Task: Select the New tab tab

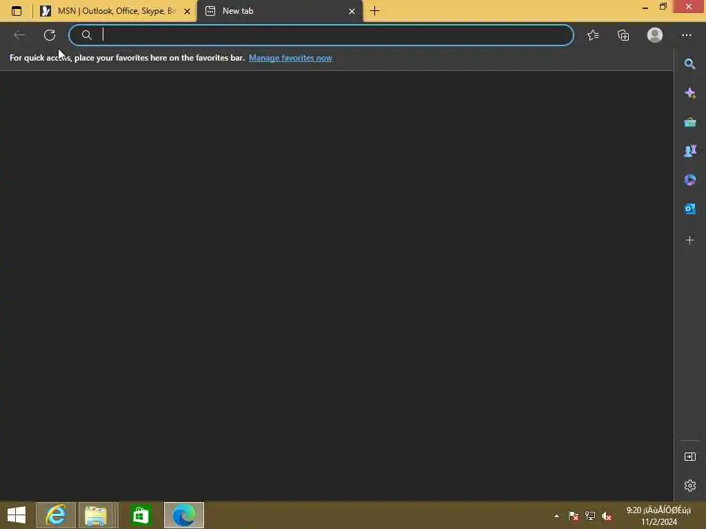Action: coord(280,11)
